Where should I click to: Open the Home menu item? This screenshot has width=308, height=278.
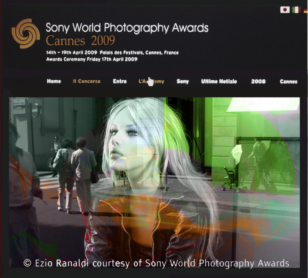click(54, 81)
